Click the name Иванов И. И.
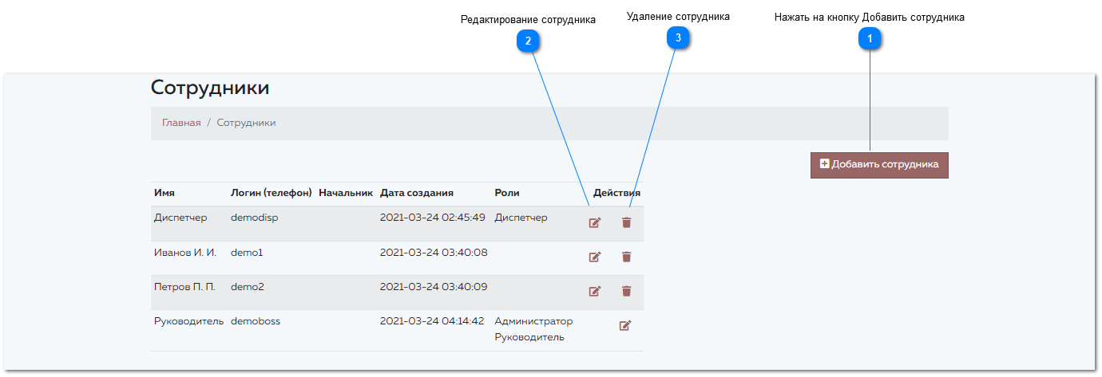1102x377 pixels. point(185,253)
